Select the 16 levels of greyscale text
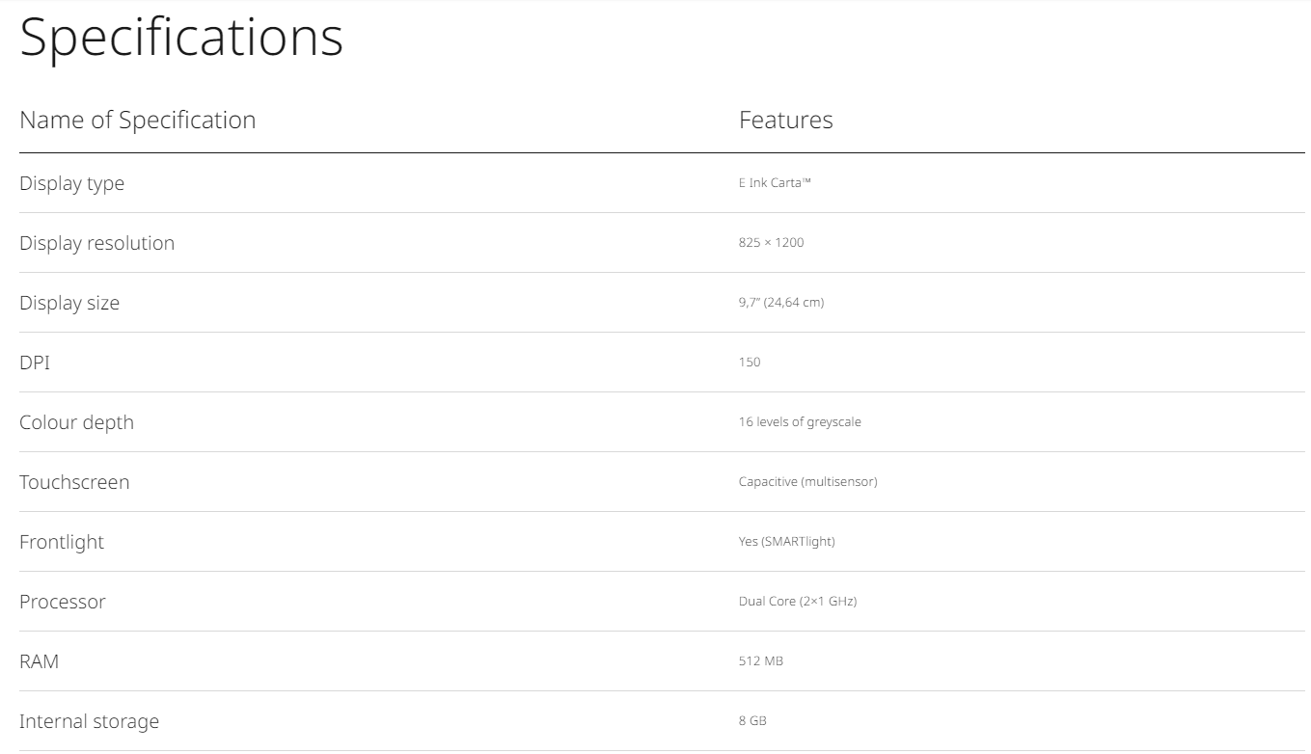This screenshot has height=754, width=1311. point(800,422)
